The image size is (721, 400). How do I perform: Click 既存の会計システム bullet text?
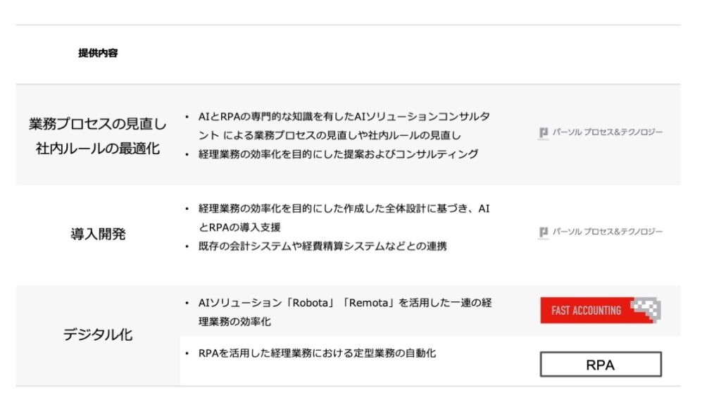[322, 246]
